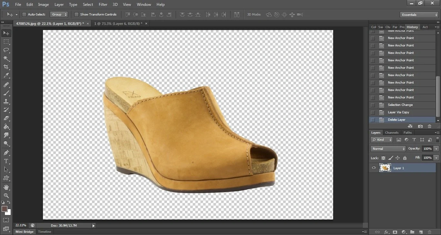Open the Opacity percentage dropdown
Screen dimensions: 441x235
point(436,148)
